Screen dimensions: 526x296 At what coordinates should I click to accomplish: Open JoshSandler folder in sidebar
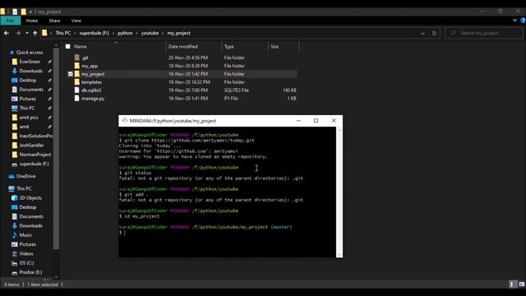[x=31, y=146]
